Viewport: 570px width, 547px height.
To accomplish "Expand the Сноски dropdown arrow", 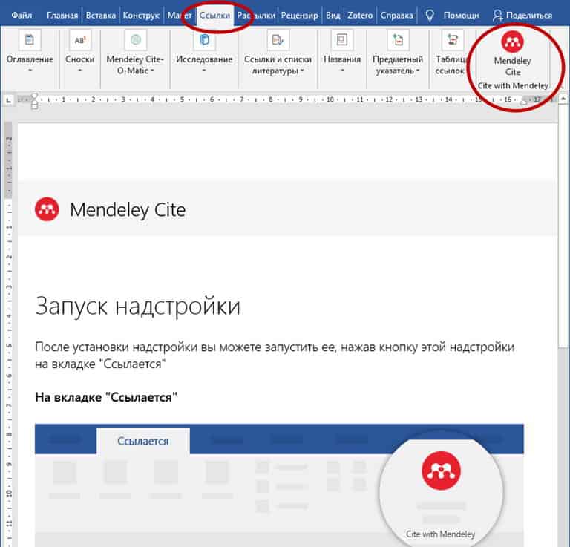I will 80,71.
